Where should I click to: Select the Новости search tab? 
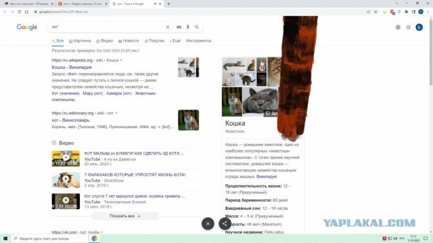(x=129, y=40)
